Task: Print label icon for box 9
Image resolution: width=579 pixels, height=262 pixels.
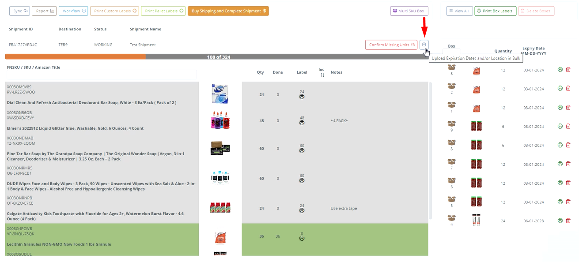Action: point(560,127)
